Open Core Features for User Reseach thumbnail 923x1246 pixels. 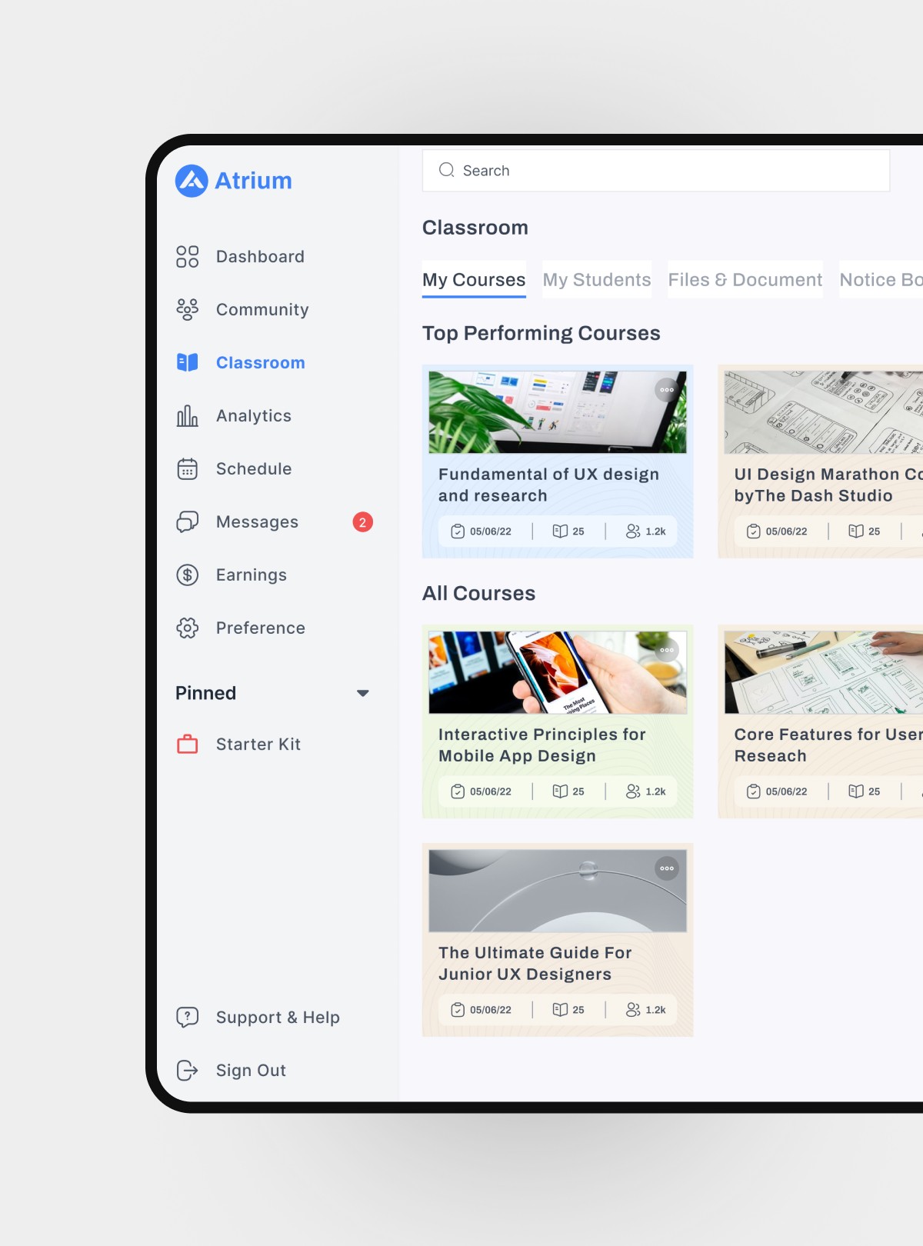point(824,673)
